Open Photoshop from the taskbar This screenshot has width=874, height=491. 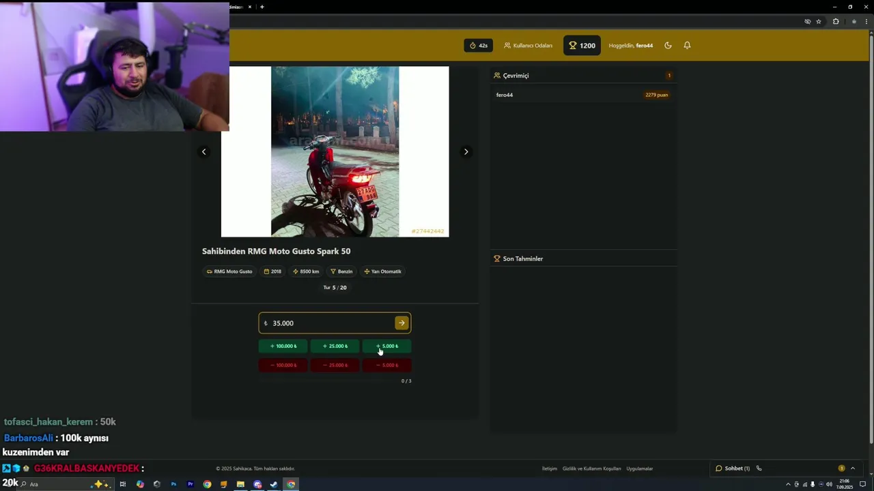point(173,484)
